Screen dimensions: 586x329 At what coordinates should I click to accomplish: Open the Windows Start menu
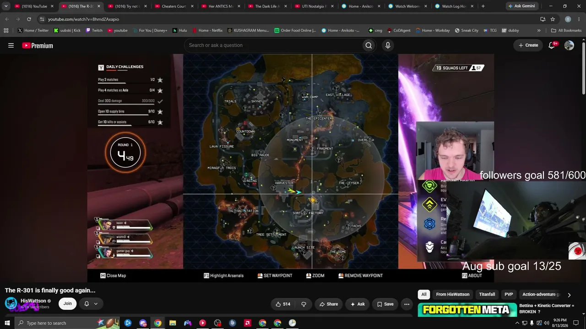point(7,323)
